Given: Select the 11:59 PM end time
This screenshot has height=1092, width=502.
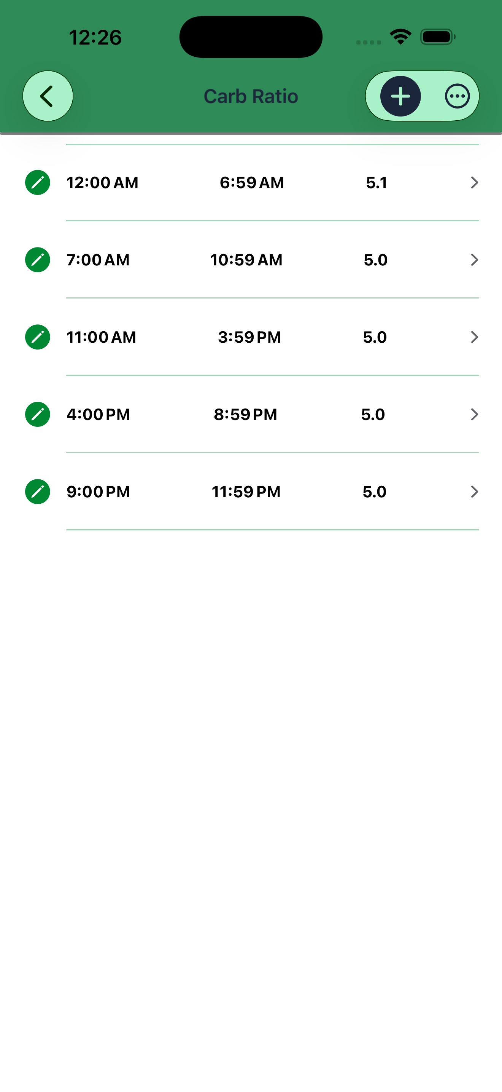Looking at the screenshot, I should 246,492.
